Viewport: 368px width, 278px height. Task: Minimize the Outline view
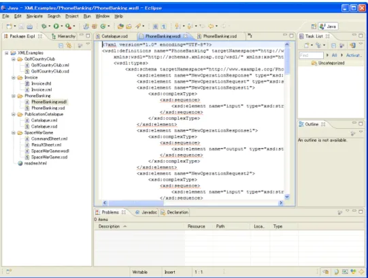coord(354,123)
